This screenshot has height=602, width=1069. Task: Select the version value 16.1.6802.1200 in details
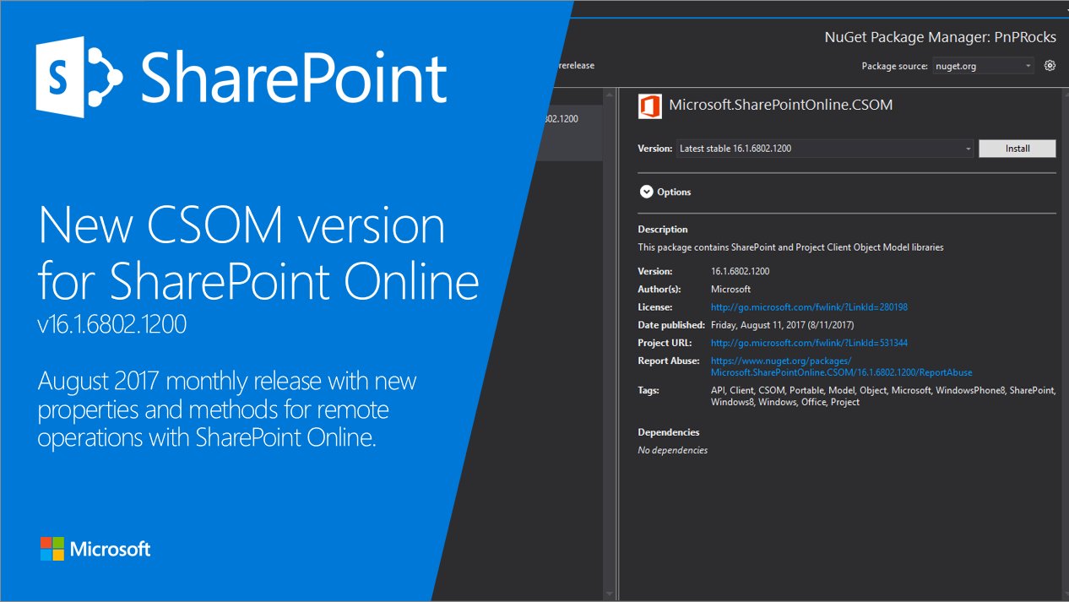740,272
